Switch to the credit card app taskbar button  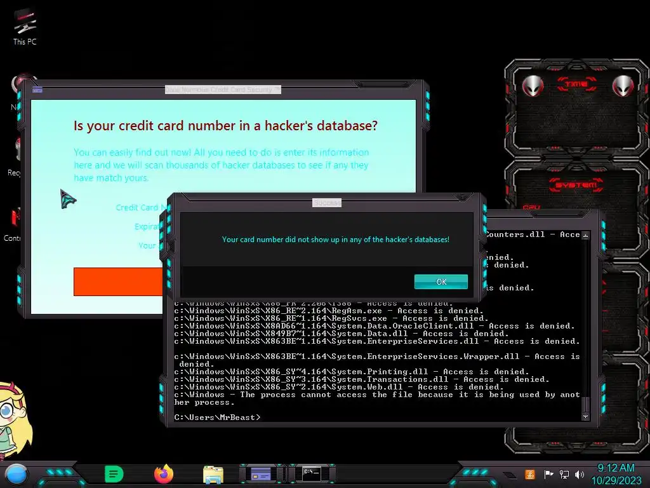261,474
